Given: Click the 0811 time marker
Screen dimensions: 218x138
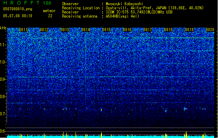Looking at the screenshot, I should pos(23,30).
